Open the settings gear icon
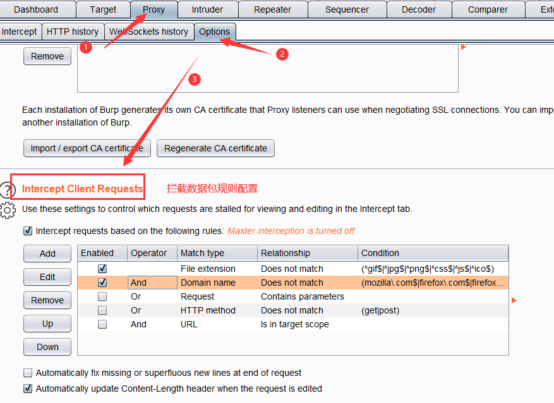 coord(7,211)
